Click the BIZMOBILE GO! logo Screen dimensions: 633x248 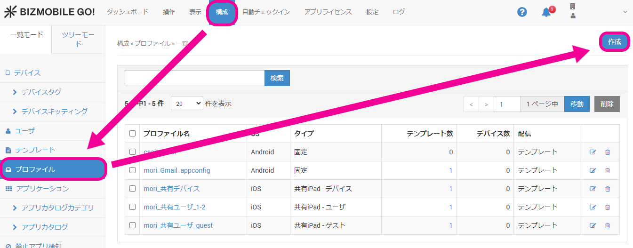49,12
